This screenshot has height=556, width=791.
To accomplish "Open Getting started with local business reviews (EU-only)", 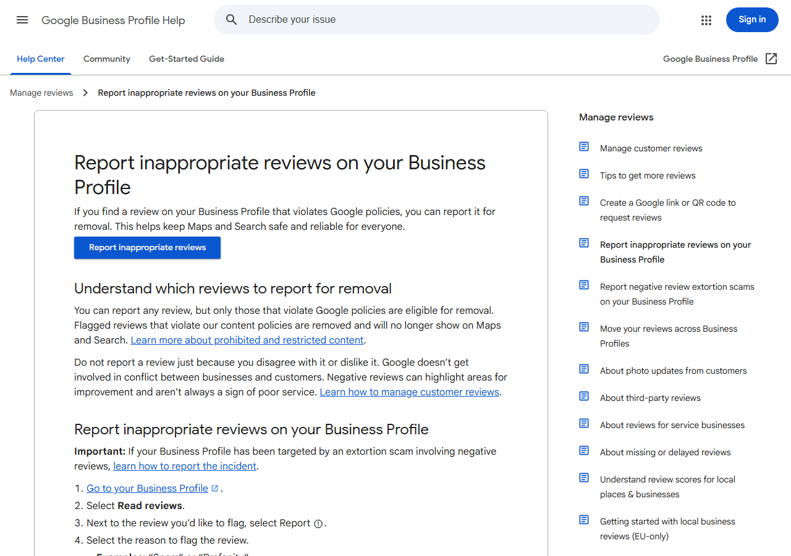I will [x=668, y=529].
